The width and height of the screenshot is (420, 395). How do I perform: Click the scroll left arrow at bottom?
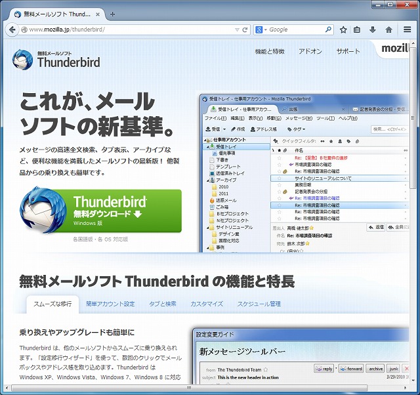(7, 388)
